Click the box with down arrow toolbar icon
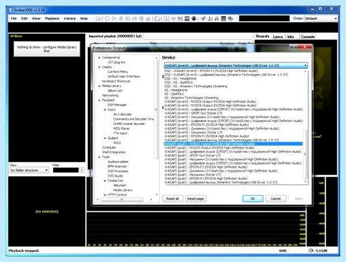This screenshot has height=262, width=346. [x=167, y=19]
